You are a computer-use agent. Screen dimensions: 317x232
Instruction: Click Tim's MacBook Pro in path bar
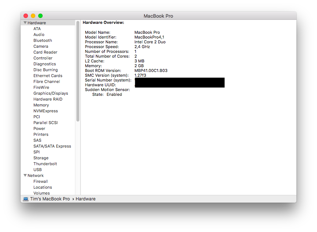click(50, 199)
